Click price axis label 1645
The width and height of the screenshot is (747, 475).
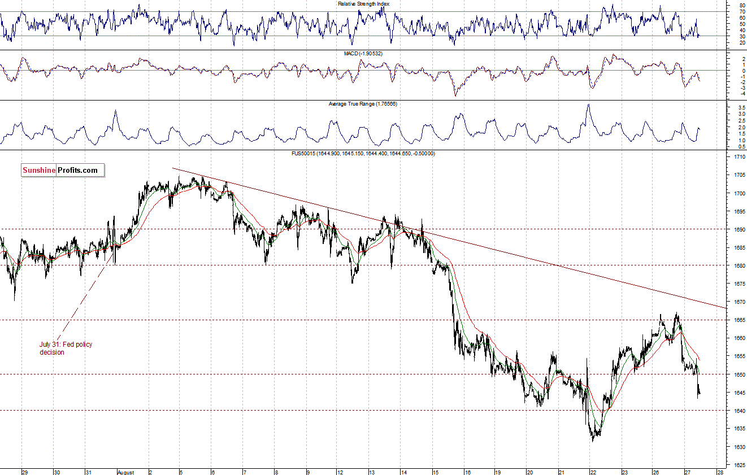coord(740,393)
